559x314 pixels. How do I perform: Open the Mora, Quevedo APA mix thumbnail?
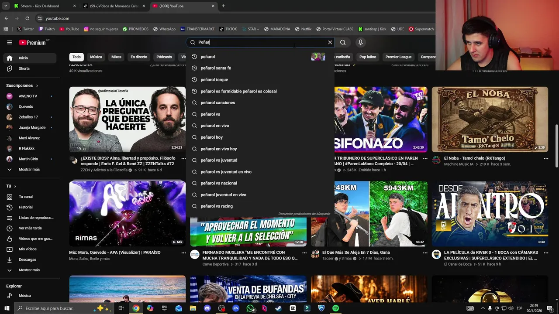point(127,214)
